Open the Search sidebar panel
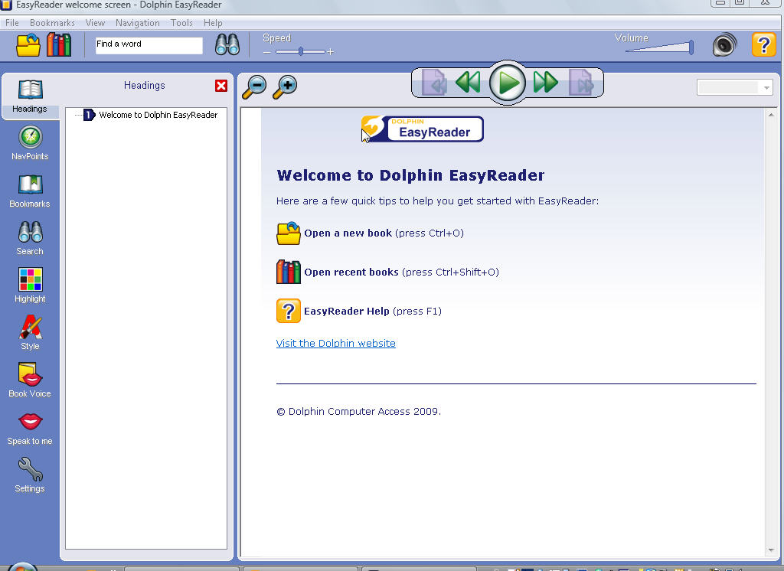The image size is (784, 571). tap(30, 238)
